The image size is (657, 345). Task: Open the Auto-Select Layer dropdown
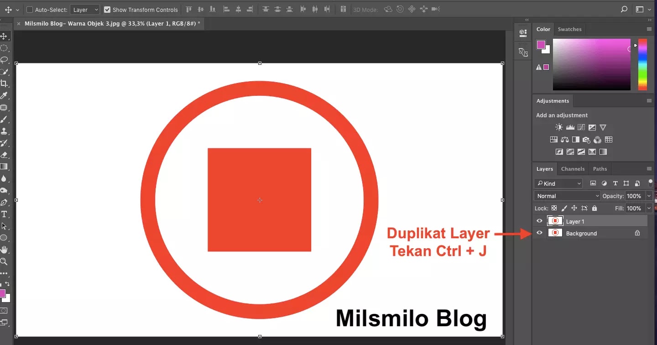85,10
